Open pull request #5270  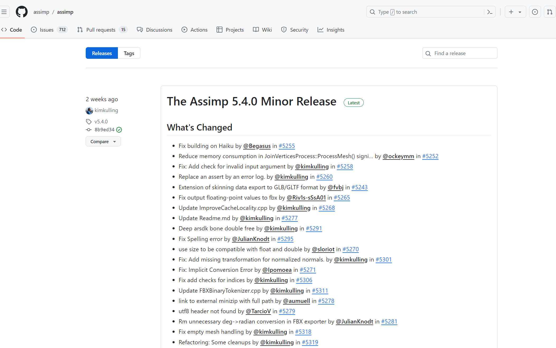pyautogui.click(x=351, y=249)
